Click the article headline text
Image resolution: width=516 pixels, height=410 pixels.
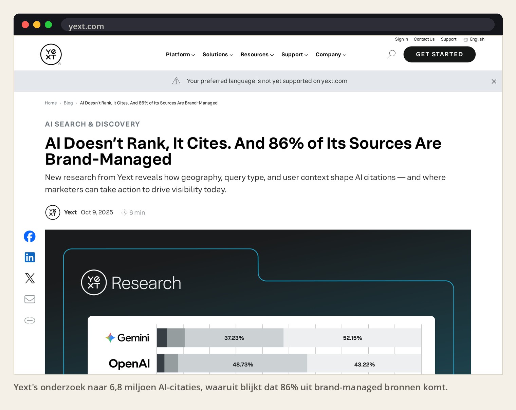point(243,151)
